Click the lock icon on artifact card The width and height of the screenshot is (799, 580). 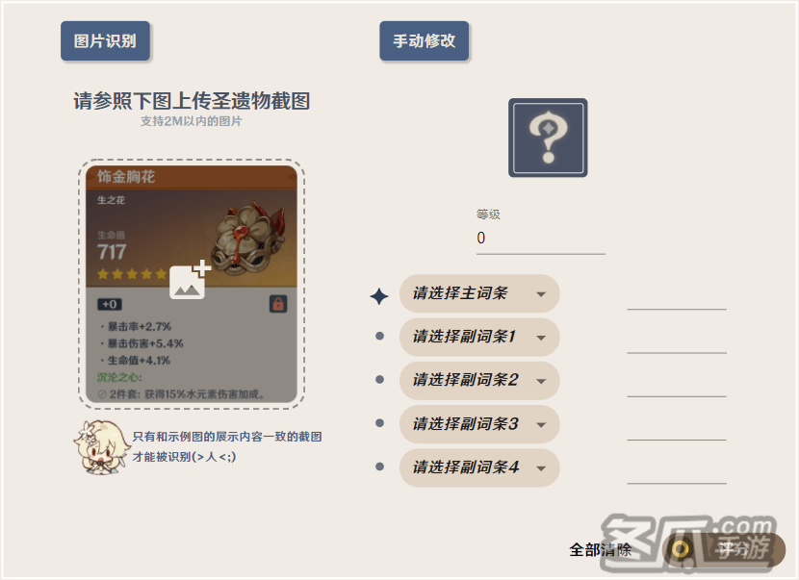(278, 304)
